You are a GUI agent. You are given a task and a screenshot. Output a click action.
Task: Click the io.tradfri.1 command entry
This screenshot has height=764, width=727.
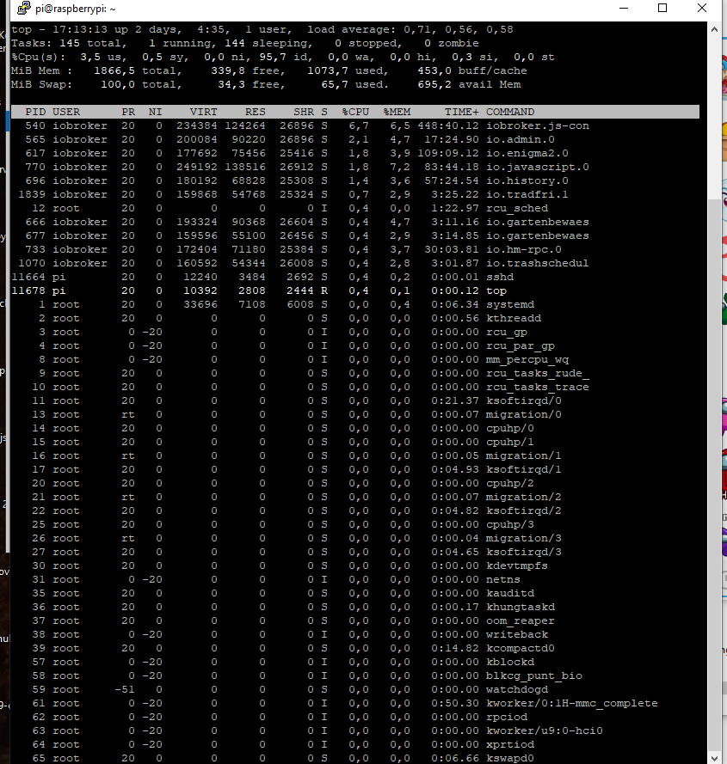point(527,194)
